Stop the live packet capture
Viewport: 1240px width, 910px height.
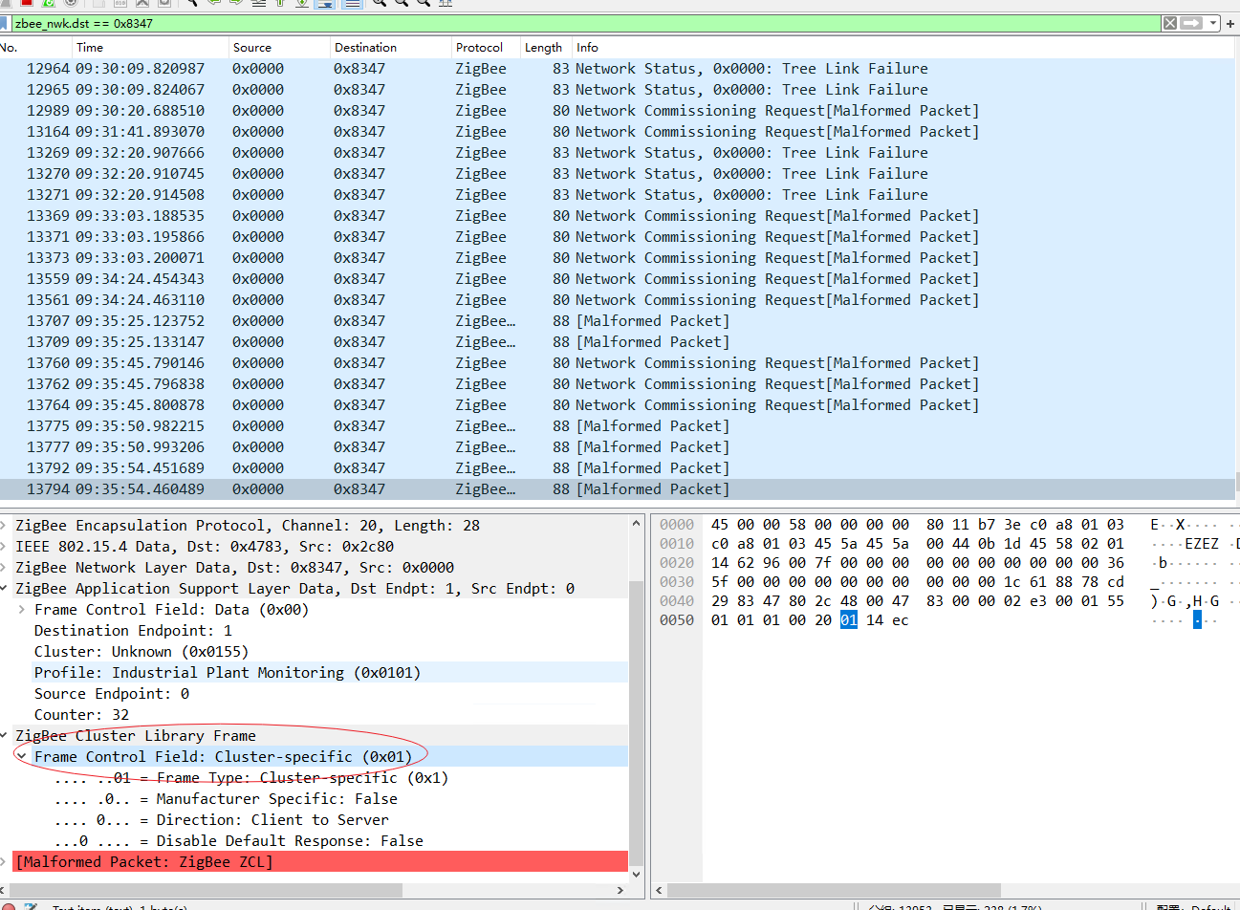pyautogui.click(x=25, y=4)
